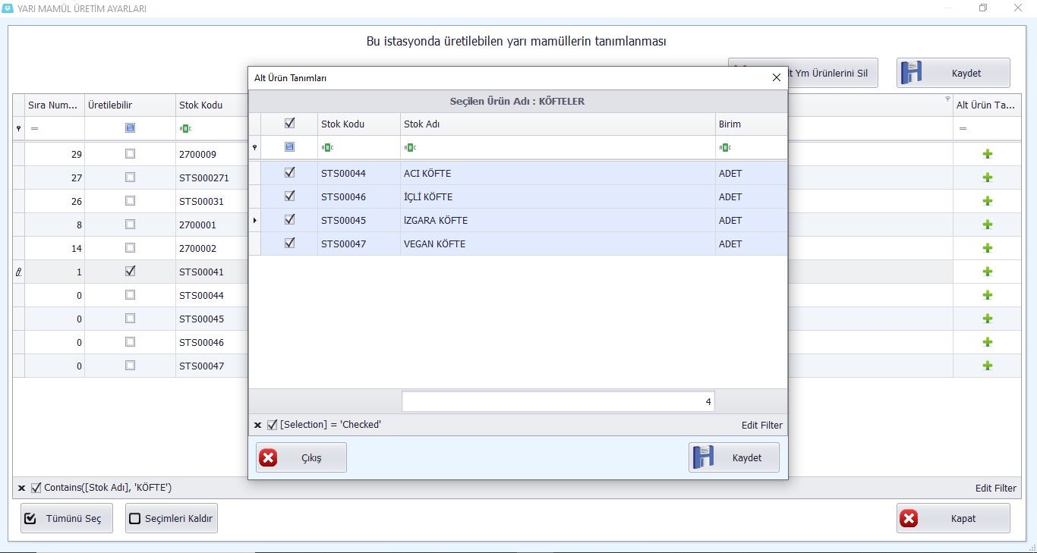Click green plus icon in row STS000271
This screenshot has height=553, width=1037.
987,178
